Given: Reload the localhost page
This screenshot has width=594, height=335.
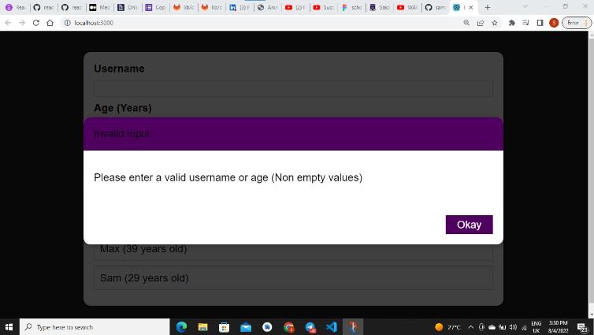Looking at the screenshot, I should (x=35, y=23).
